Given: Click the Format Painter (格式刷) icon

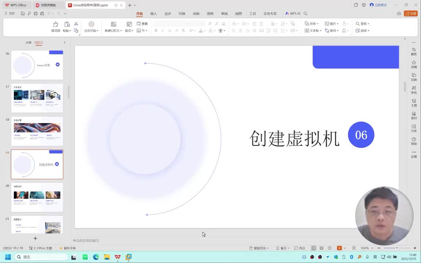Looking at the screenshot, I should 56,24.
